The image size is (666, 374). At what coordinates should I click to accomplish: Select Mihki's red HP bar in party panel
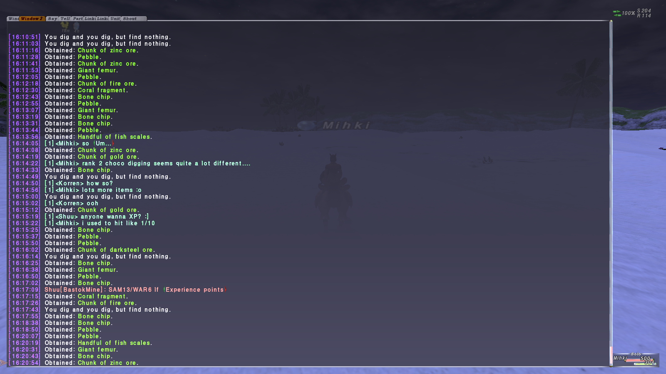[x=640, y=360]
